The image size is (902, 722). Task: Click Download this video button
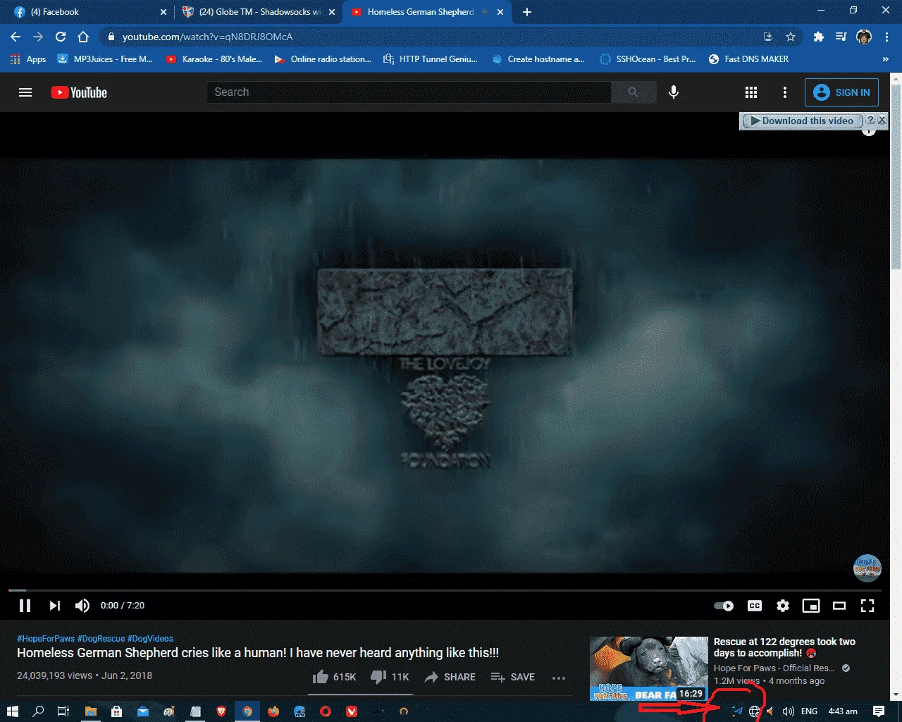tap(801, 121)
